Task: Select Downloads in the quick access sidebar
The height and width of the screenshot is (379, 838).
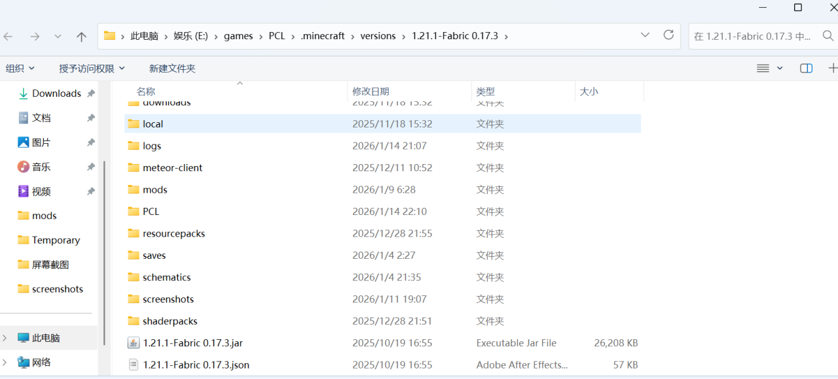Action: click(56, 93)
